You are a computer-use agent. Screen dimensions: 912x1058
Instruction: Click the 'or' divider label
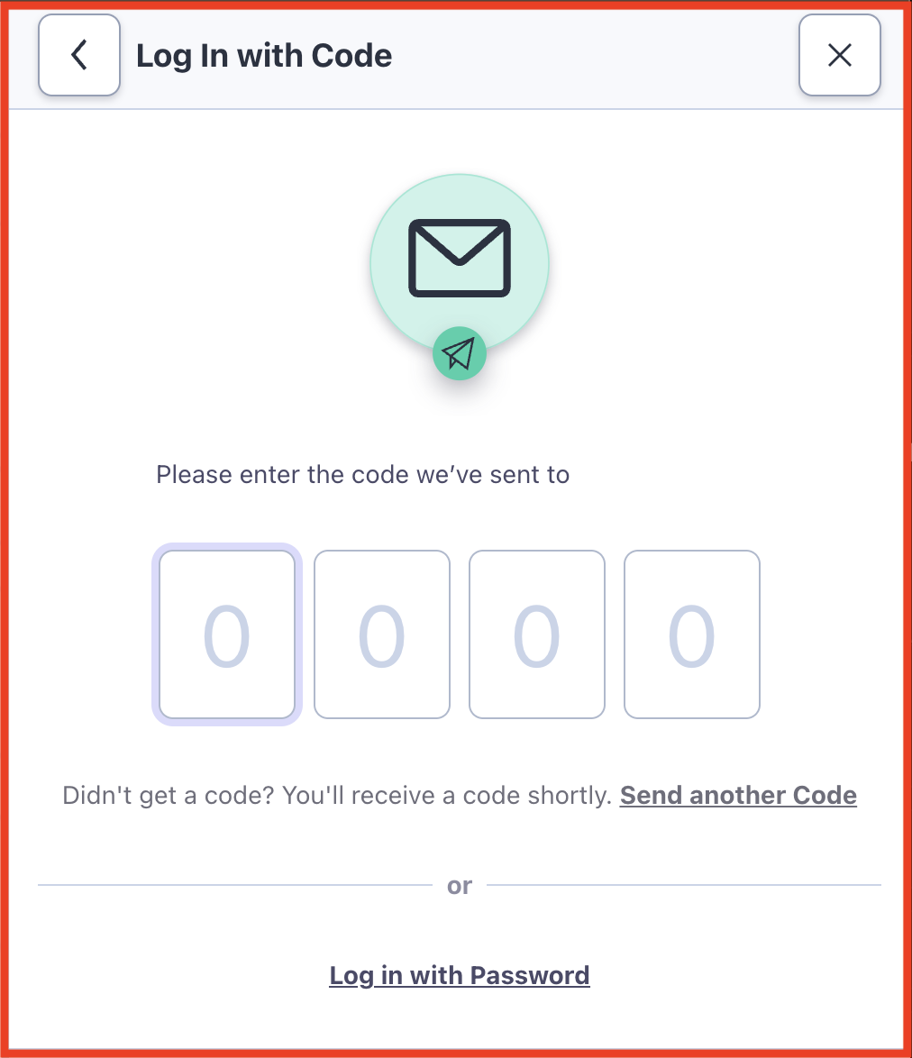(460, 885)
